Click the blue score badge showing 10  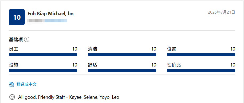coord(17,17)
